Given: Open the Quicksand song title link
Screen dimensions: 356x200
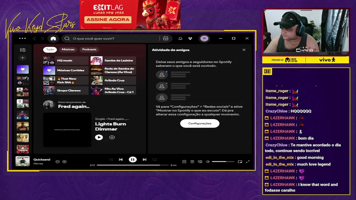Looking at the screenshot, I should (42, 159).
